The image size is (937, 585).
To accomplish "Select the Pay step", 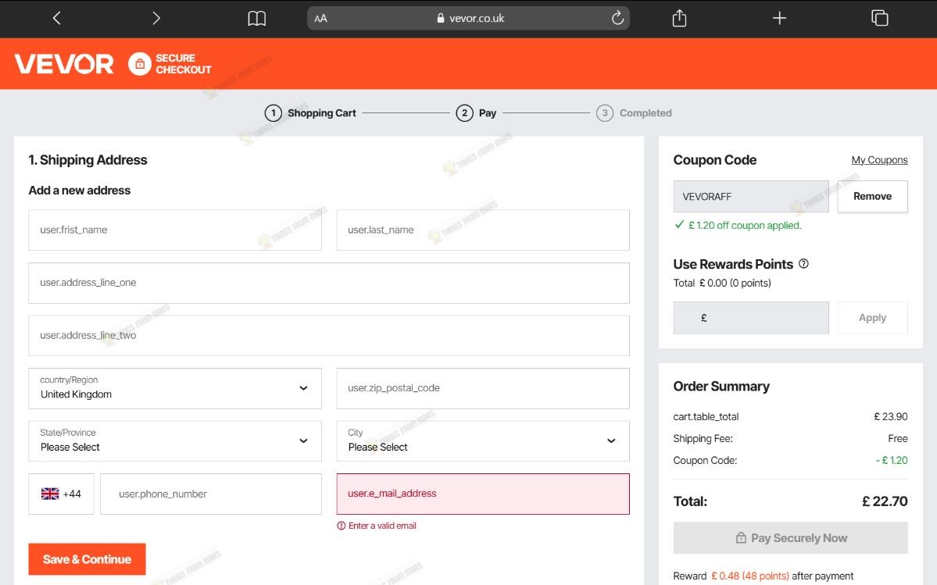I will 476,112.
